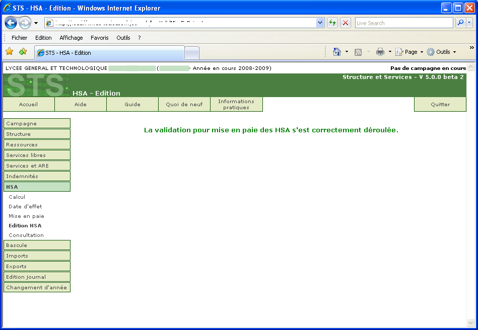
Task: Expand the Home icon dropdown arrow
Action: tap(347, 52)
